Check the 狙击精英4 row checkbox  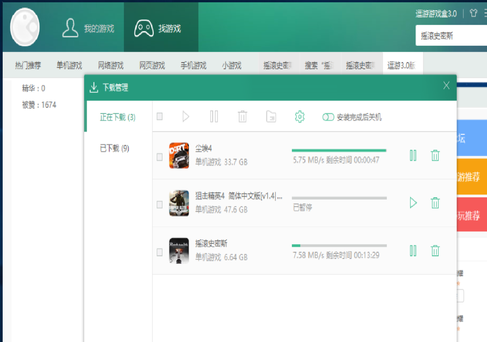coord(160,205)
